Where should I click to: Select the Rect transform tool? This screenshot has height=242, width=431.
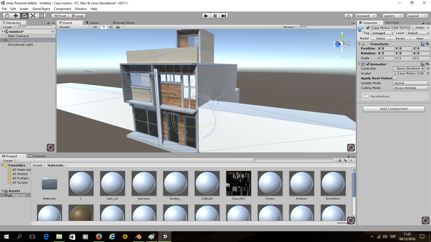click(41, 16)
